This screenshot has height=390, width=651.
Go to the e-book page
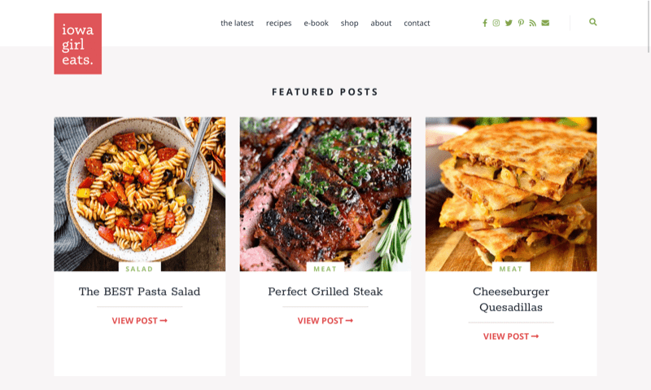pyautogui.click(x=316, y=24)
